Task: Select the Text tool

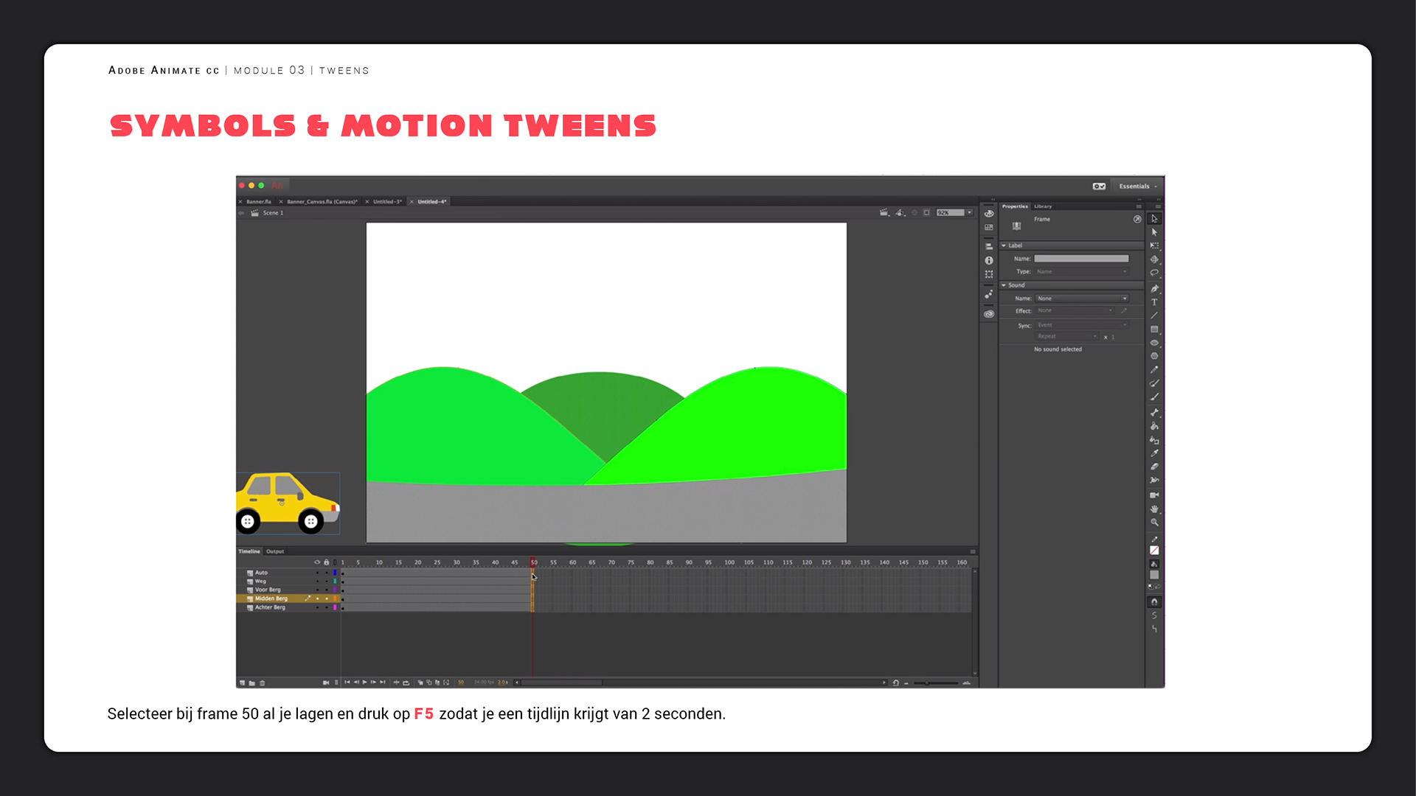Action: [x=1154, y=302]
